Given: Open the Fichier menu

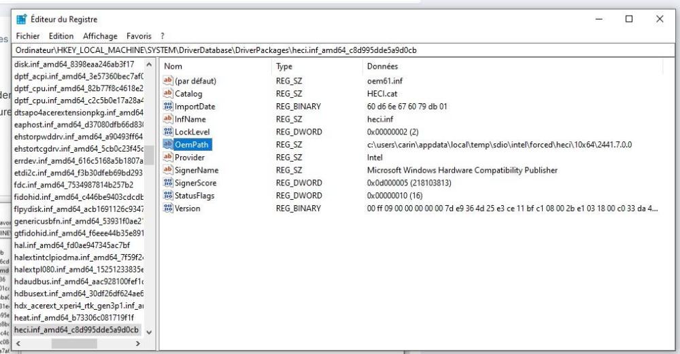Looking at the screenshot, I should tap(28, 36).
